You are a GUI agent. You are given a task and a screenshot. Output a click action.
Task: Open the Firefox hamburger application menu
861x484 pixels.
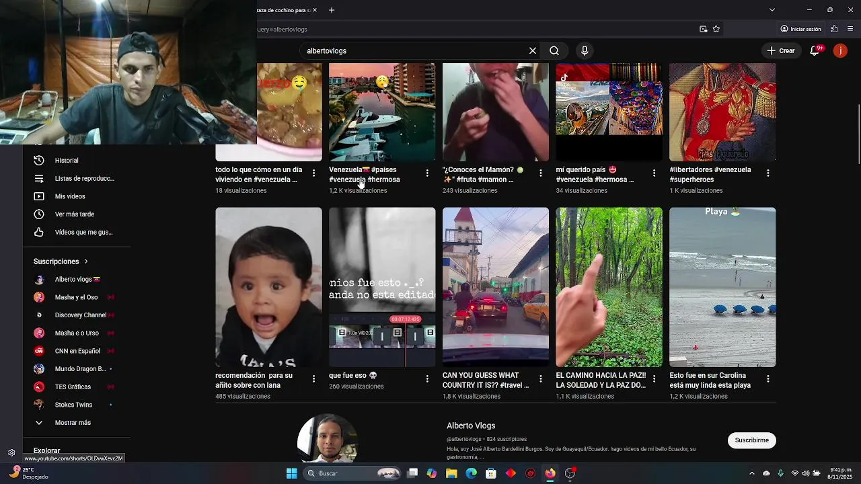click(851, 29)
